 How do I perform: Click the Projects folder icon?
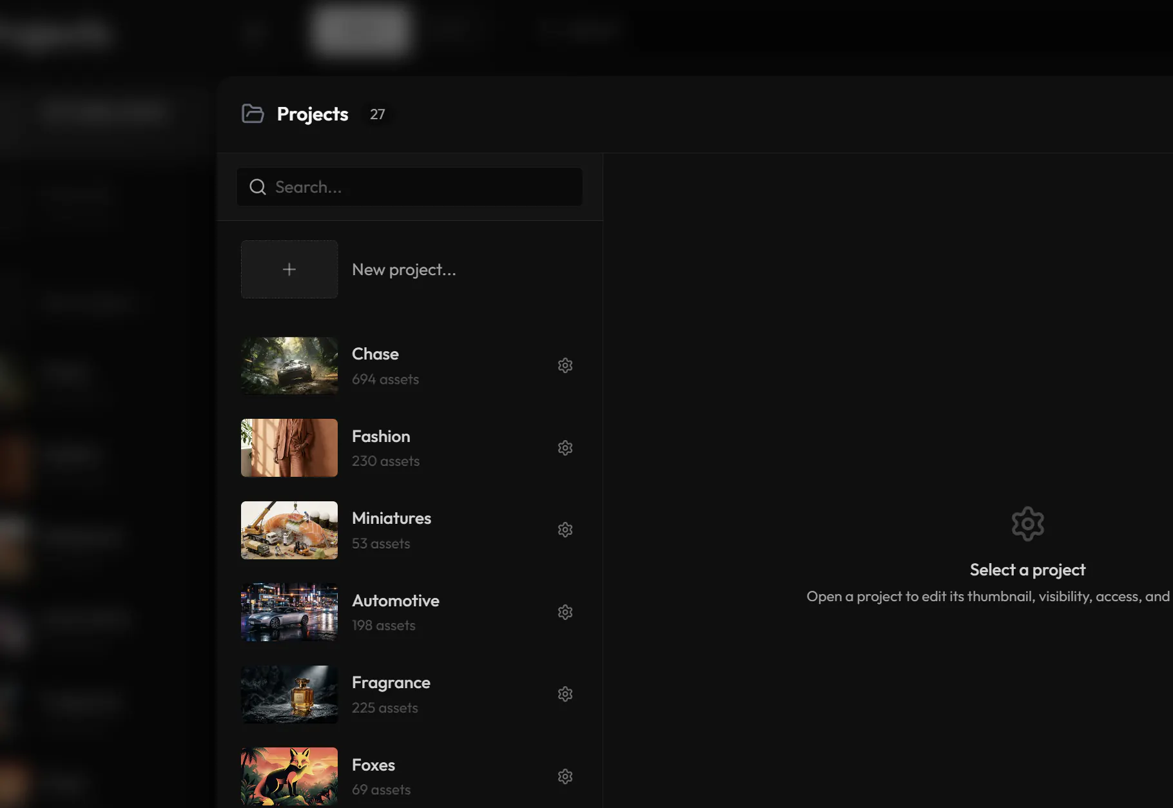(253, 113)
